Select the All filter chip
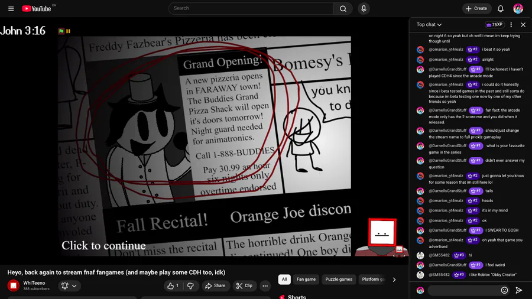Screen dimensions: 532x299 [284, 279]
